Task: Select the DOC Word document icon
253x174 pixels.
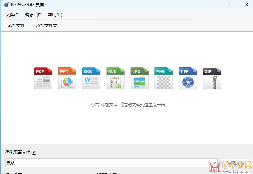Action: click(91, 79)
